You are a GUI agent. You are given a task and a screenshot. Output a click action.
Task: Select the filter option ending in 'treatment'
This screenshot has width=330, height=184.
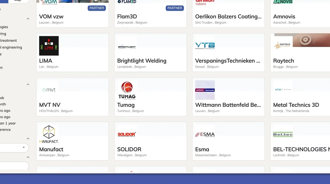point(8,40)
